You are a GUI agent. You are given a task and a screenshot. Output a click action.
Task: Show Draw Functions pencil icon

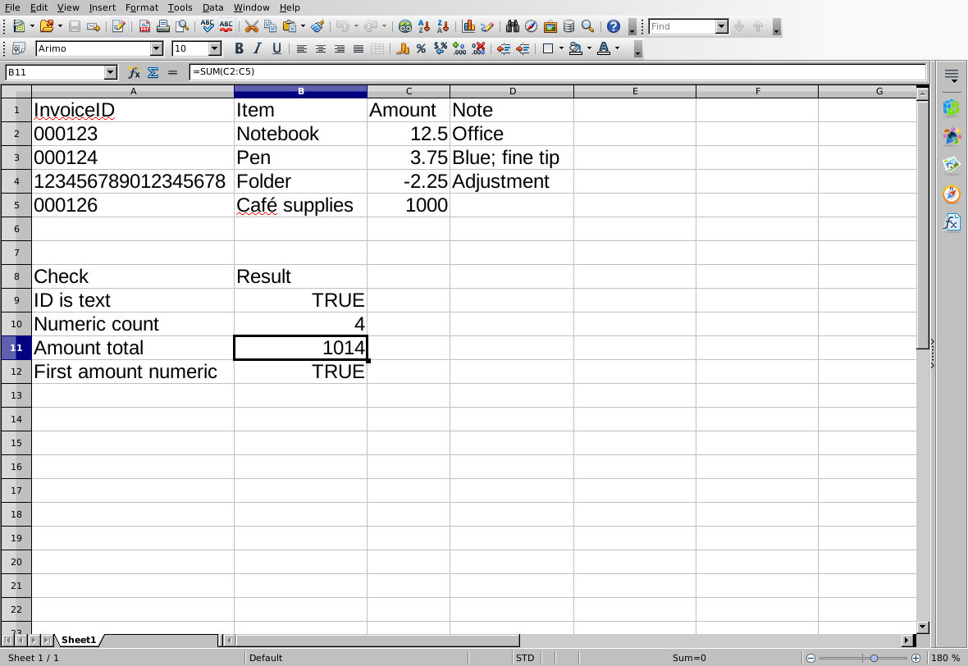487,26
